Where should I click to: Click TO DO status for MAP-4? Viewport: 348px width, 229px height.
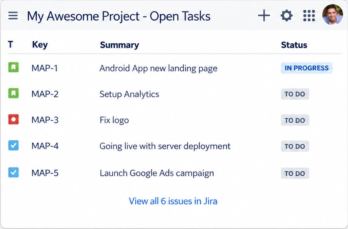[x=295, y=146]
